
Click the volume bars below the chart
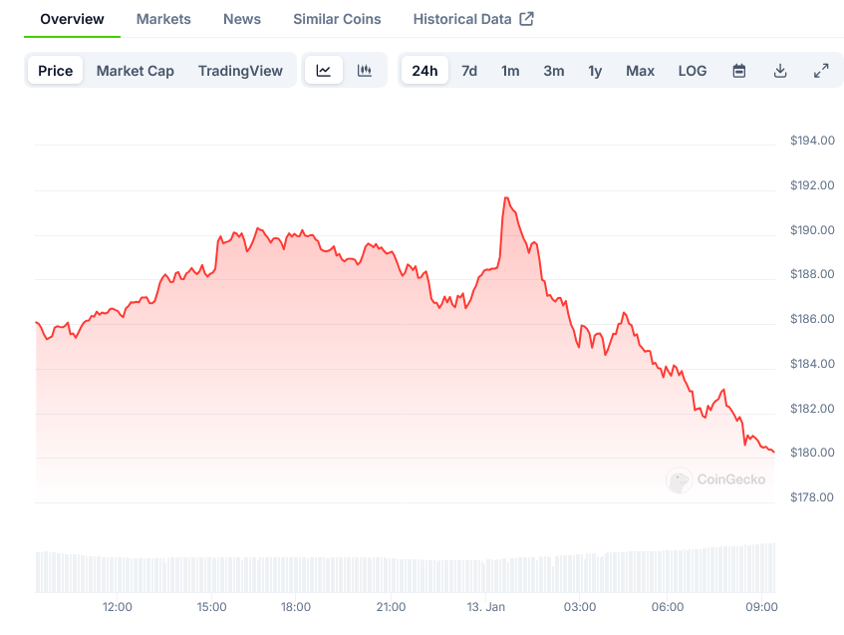pyautogui.click(x=399, y=574)
